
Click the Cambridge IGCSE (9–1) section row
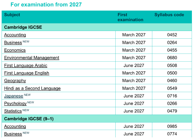coord(29,119)
